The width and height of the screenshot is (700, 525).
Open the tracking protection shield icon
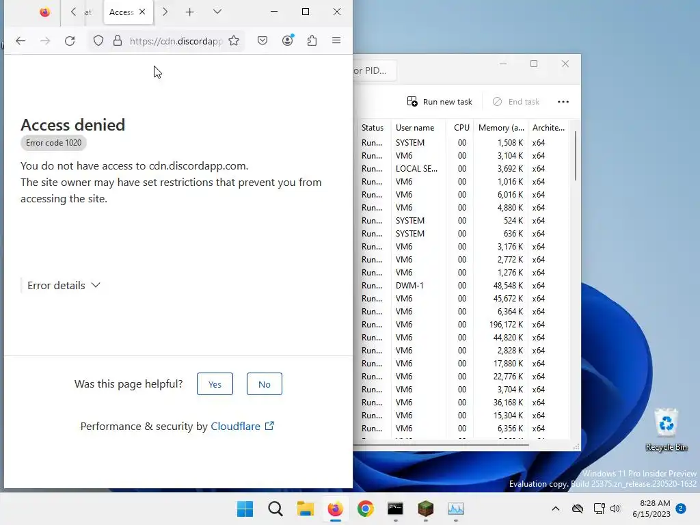coord(98,41)
